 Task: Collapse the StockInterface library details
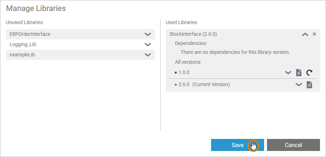tap(305, 34)
